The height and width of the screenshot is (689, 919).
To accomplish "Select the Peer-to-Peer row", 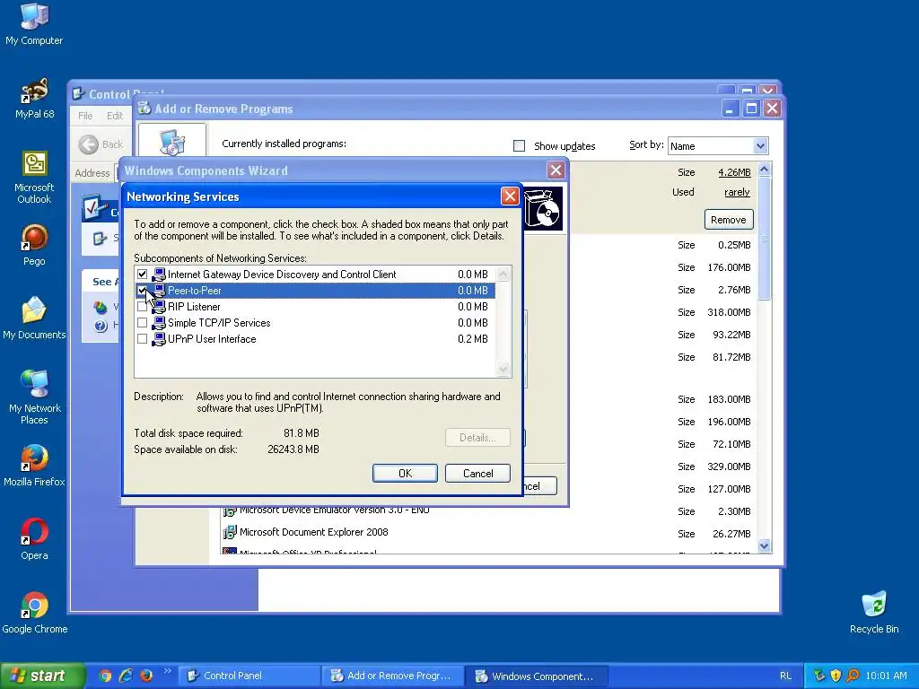I will click(315, 291).
